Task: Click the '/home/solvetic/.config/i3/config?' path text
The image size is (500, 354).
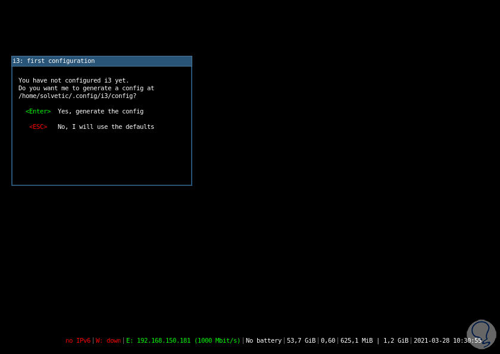Action: [x=77, y=96]
